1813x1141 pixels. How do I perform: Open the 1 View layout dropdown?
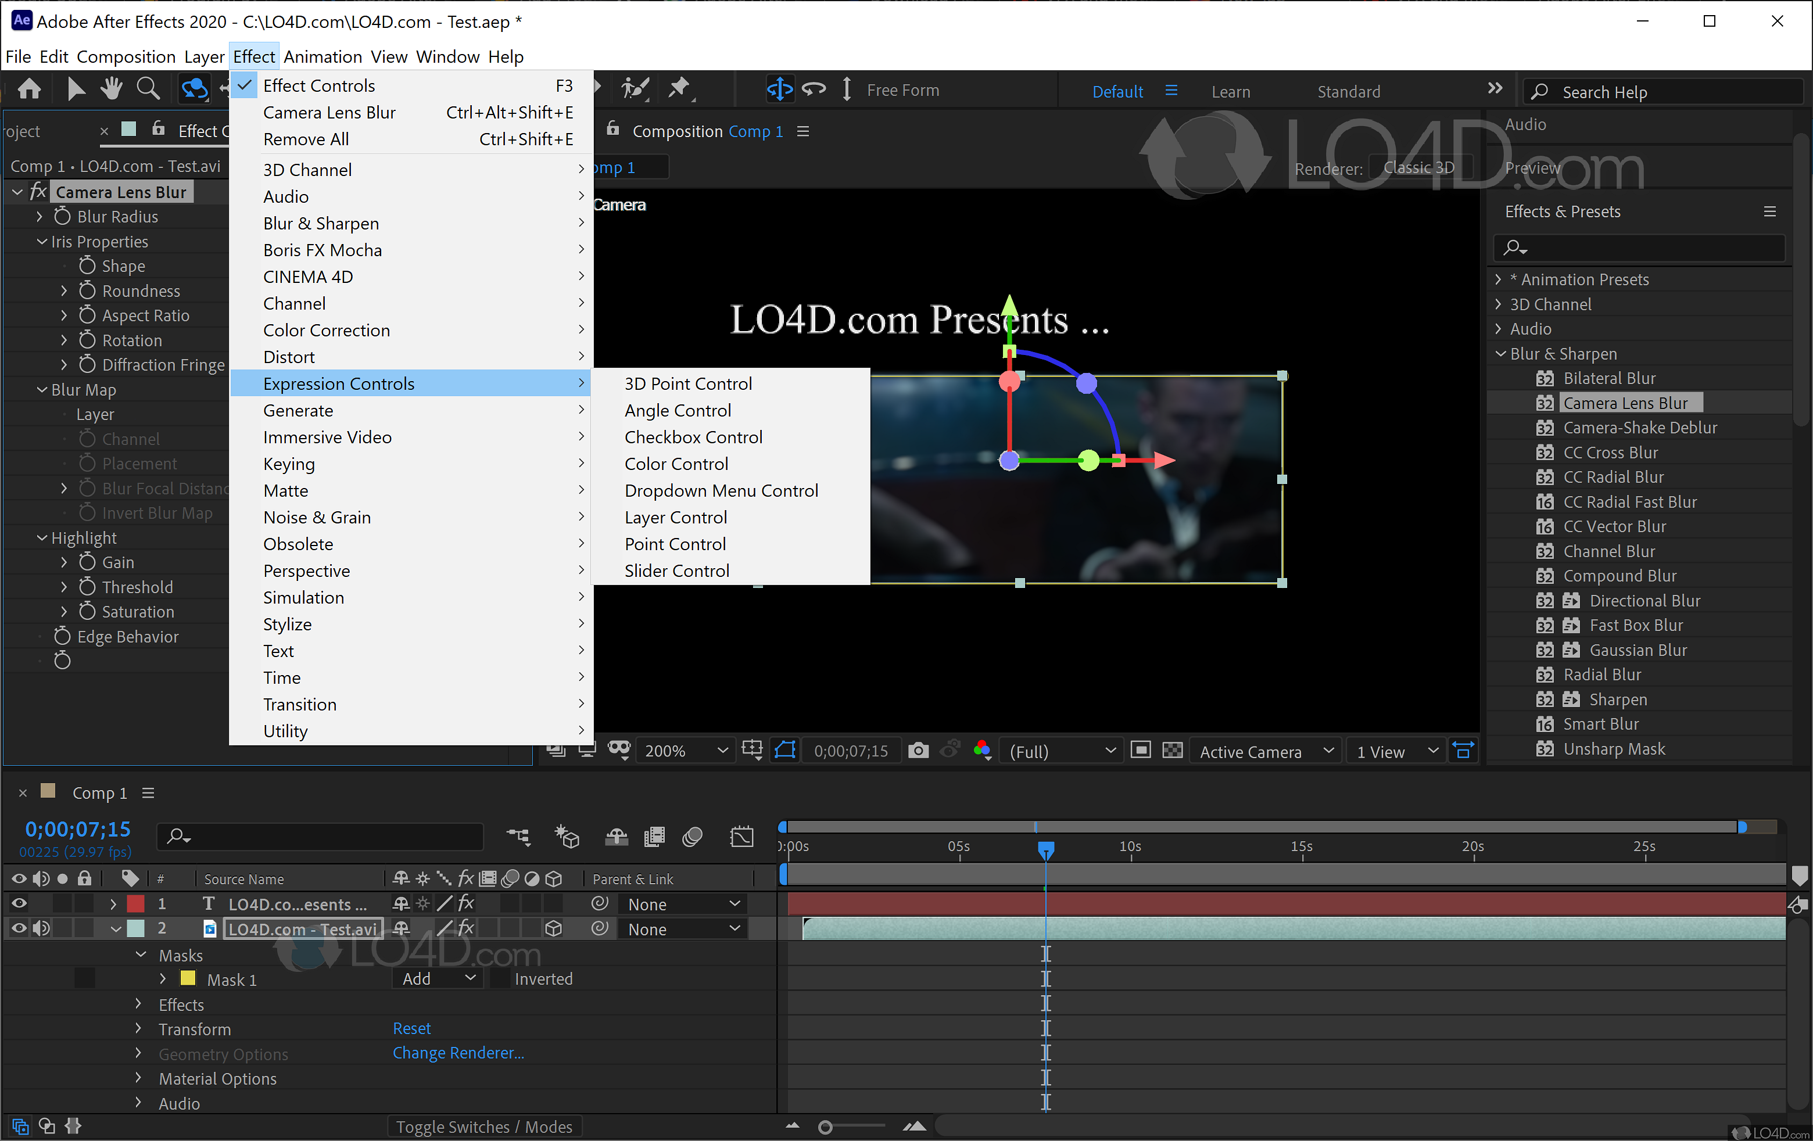tap(1395, 751)
